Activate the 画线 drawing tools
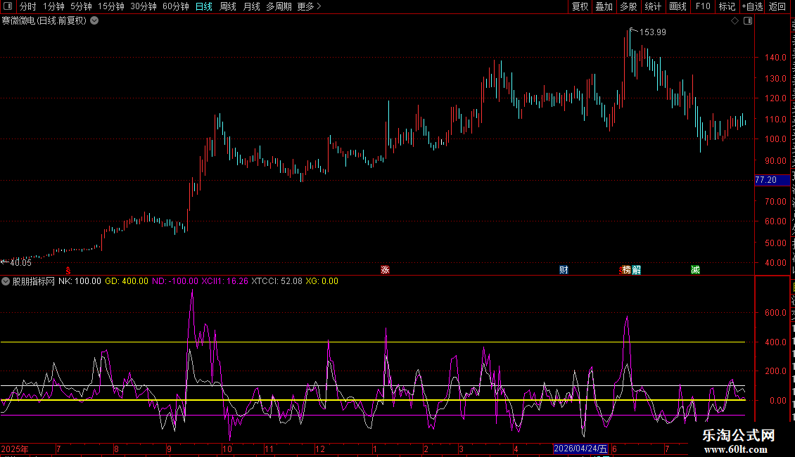Image resolution: width=795 pixels, height=457 pixels. tap(678, 6)
